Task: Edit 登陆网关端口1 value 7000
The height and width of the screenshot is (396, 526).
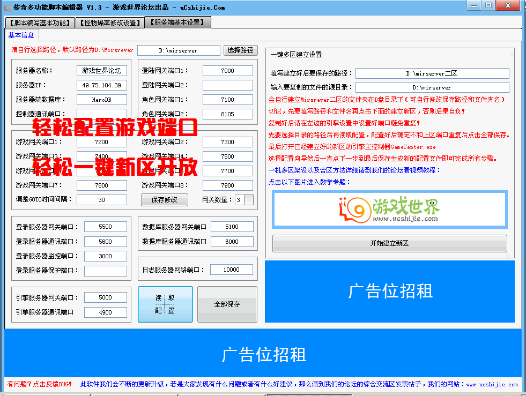Action: pyautogui.click(x=227, y=70)
